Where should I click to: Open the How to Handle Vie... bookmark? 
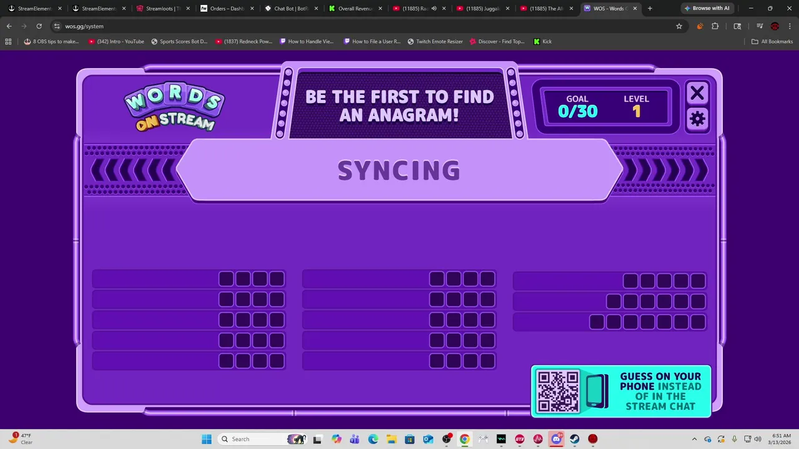coord(307,42)
